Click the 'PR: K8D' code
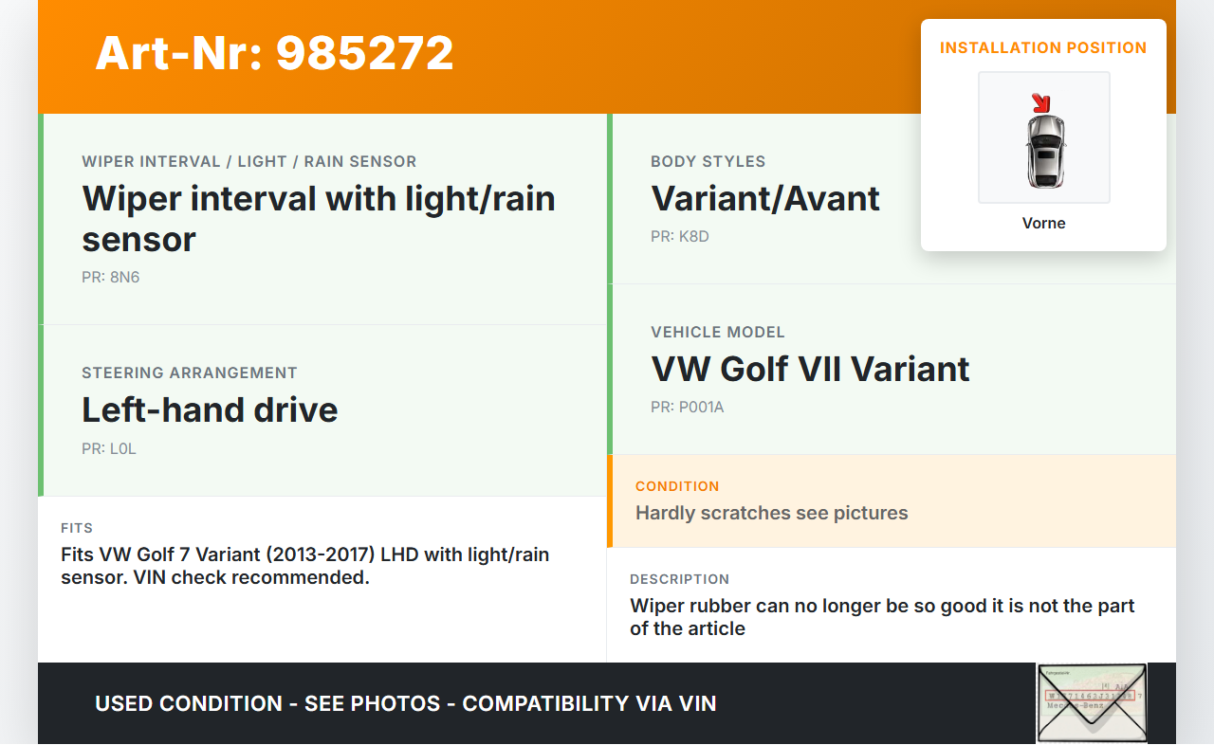 click(680, 237)
